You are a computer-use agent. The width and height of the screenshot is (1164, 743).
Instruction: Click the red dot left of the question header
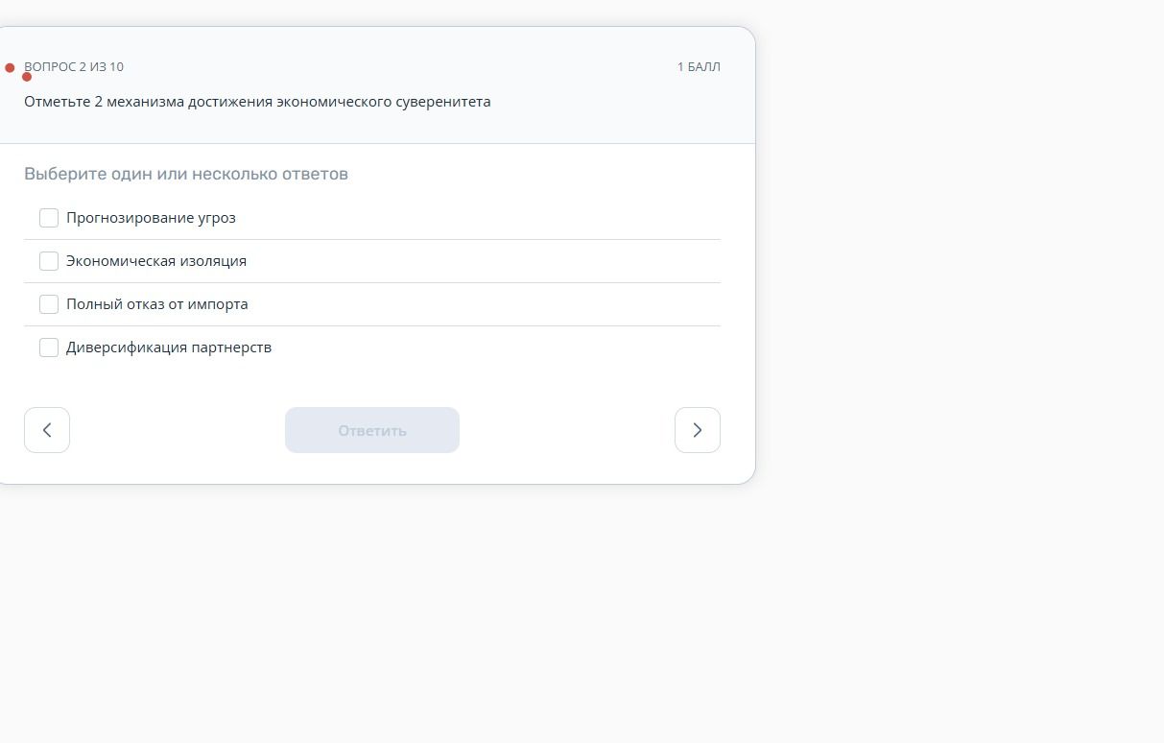pos(10,68)
